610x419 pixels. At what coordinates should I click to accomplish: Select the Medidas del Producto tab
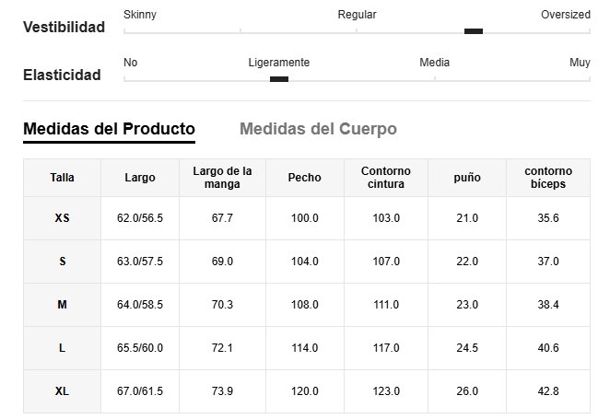[x=109, y=129]
